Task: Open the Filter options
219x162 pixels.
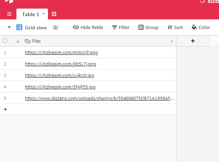Action: pyautogui.click(x=121, y=27)
